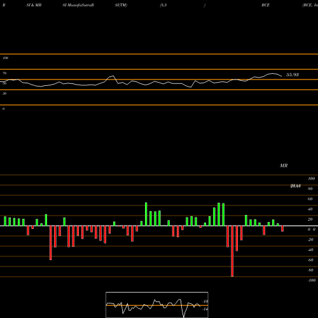Click the -14 label in the mini chart

(x=205, y=309)
